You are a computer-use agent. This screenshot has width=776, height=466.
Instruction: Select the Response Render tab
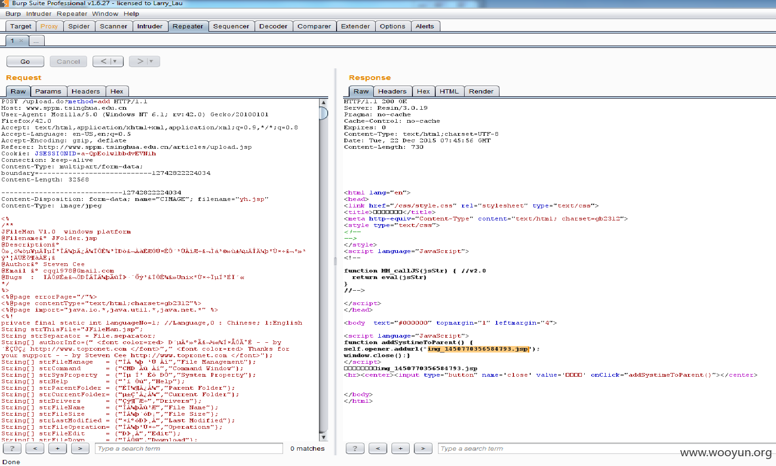[481, 91]
